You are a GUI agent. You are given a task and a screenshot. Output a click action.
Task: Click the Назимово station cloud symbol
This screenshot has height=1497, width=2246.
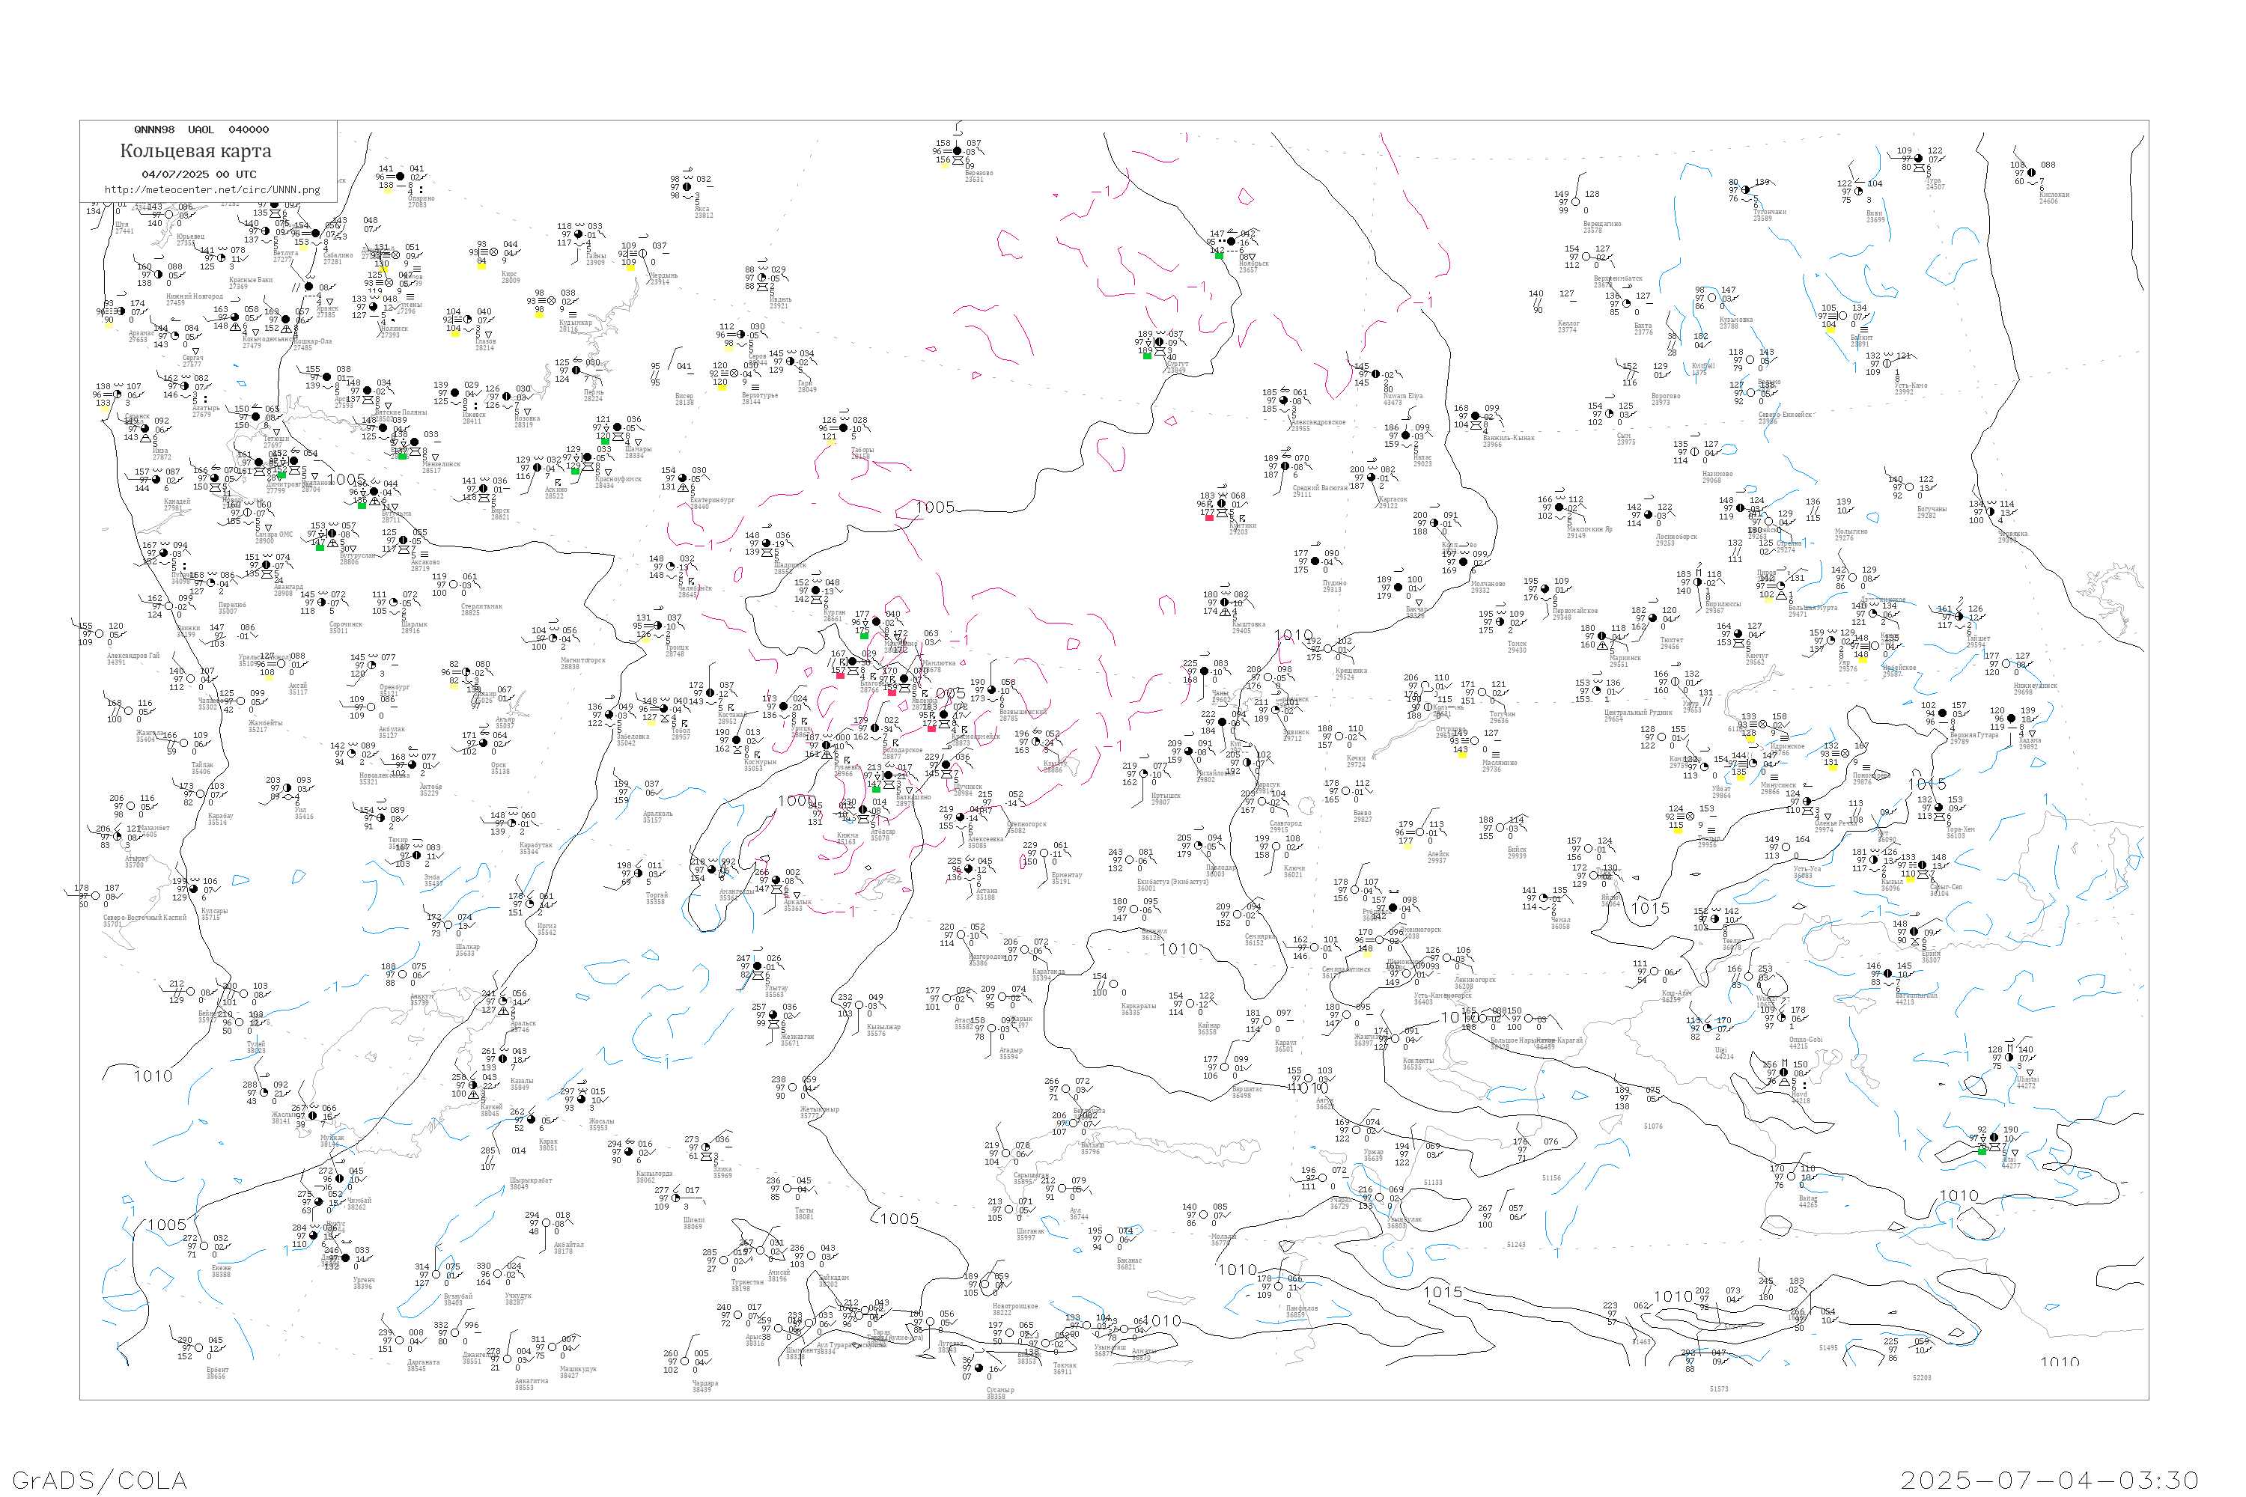1695,451
